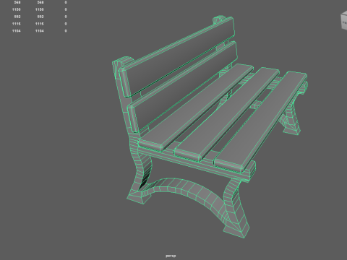347x260 pixels.
Task: Click the persp camera label
Action: pos(171,256)
